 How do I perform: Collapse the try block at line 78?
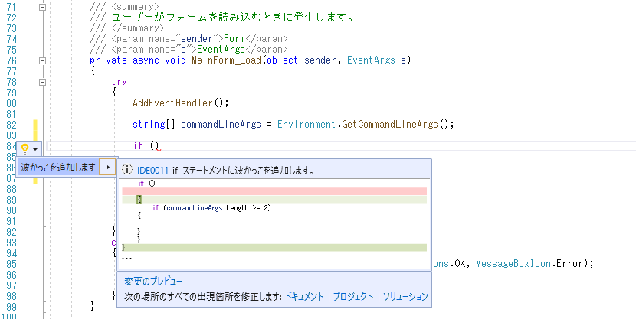click(42, 82)
